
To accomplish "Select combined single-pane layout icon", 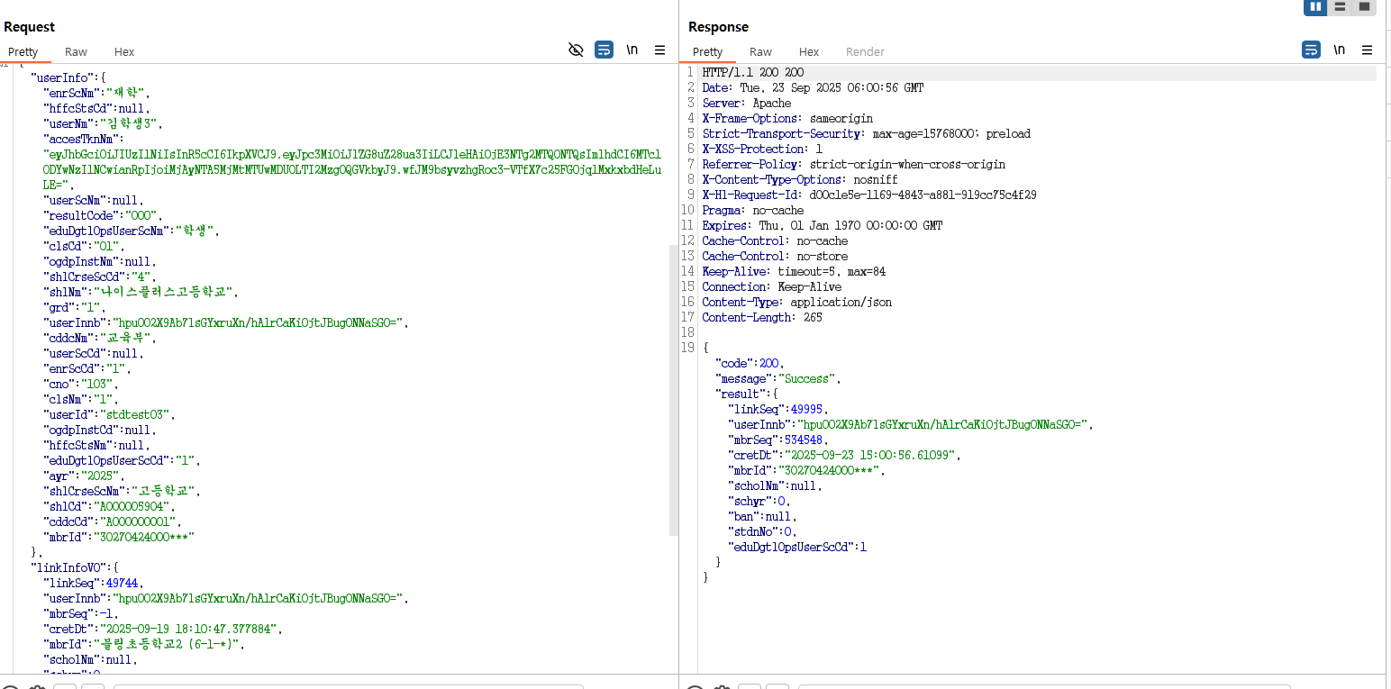I will tap(1364, 7).
